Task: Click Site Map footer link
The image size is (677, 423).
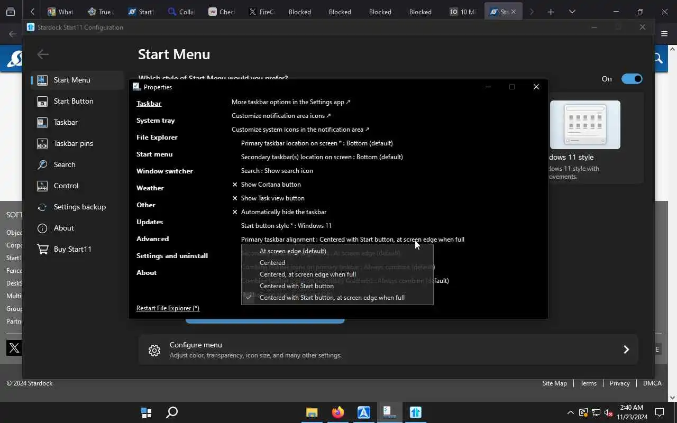Action: [554, 383]
